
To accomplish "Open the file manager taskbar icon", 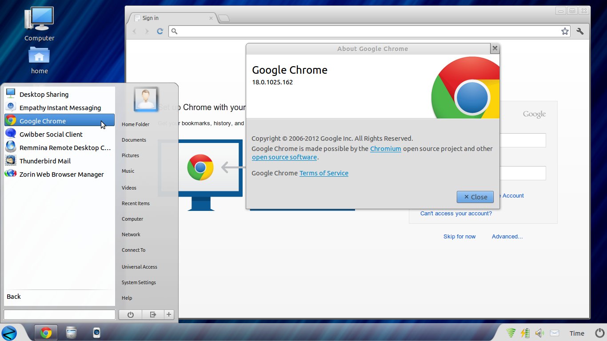I will click(x=71, y=333).
